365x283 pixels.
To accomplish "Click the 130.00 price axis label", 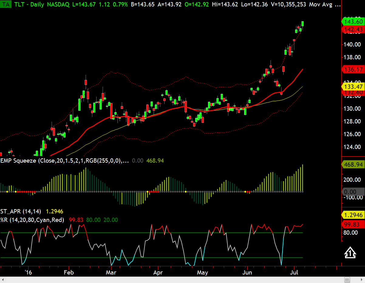I will 353,109.
